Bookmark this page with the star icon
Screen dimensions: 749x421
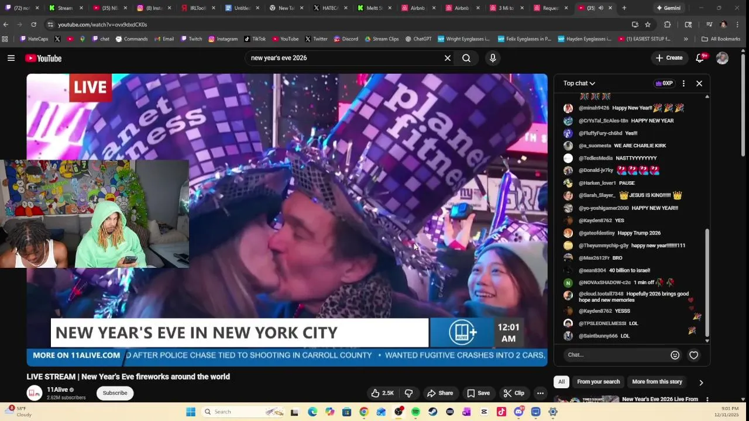coord(648,25)
